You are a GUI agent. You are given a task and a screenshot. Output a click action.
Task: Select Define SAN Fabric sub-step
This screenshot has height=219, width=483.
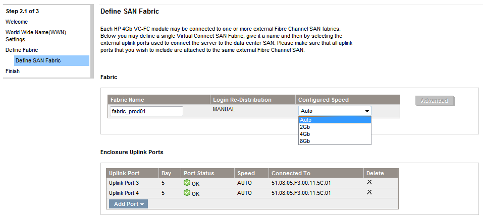[x=38, y=60]
